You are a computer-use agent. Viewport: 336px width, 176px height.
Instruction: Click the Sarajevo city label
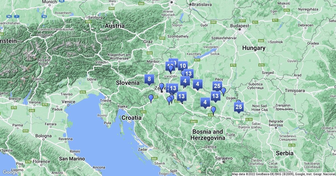pos(224,158)
